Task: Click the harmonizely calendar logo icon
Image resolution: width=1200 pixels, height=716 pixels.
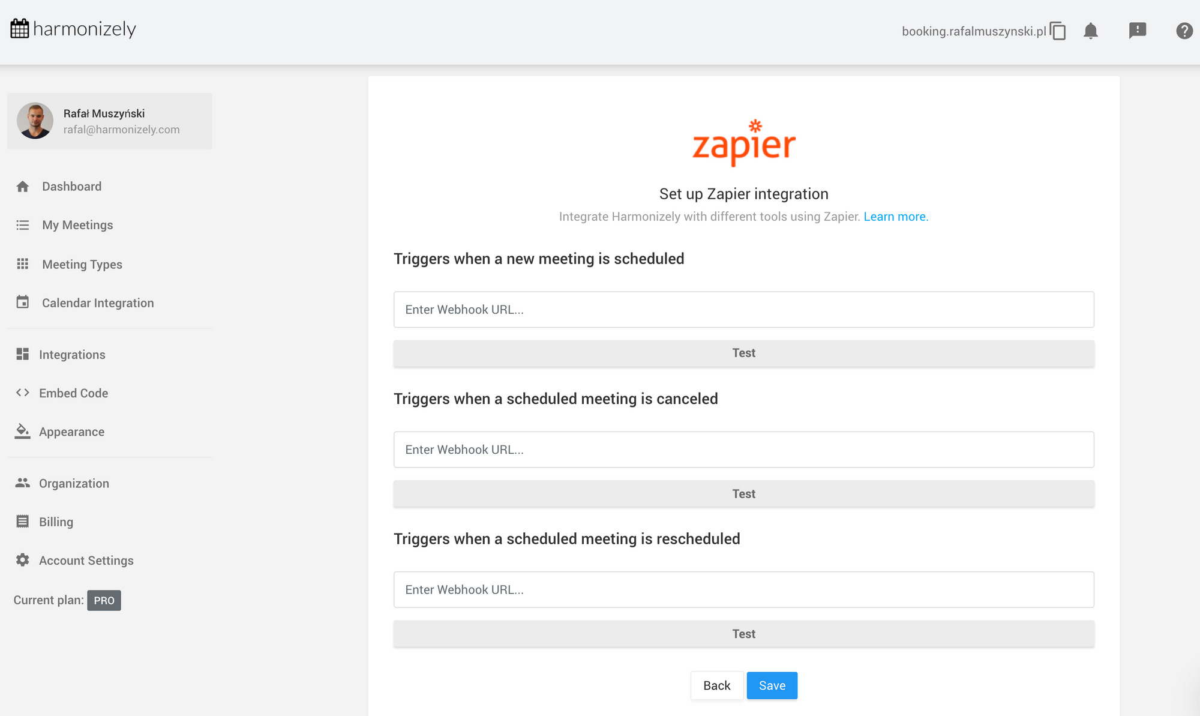Action: point(20,28)
